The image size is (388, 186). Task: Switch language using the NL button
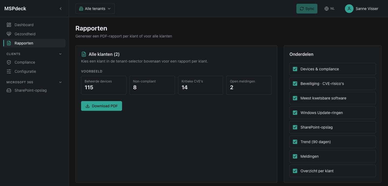(330, 9)
